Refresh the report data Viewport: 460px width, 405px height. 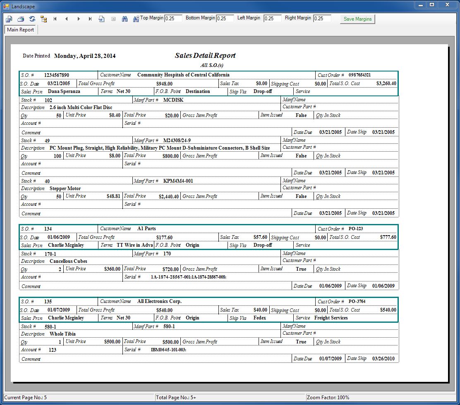(x=32, y=19)
